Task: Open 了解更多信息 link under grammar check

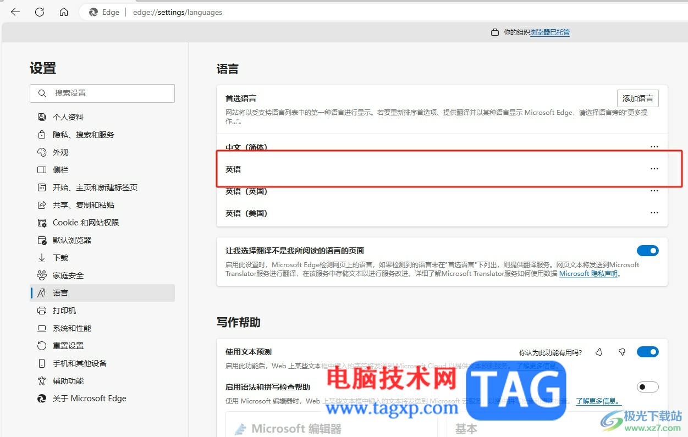Action: click(598, 401)
